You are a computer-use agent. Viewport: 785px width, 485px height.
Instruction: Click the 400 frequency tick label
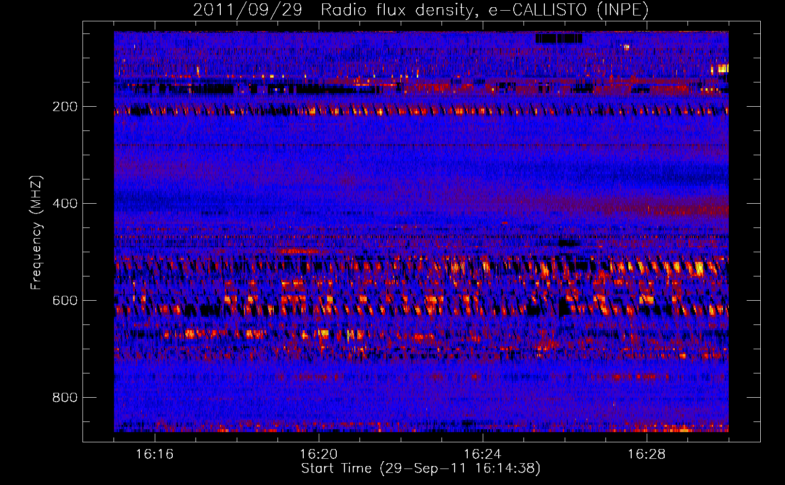point(65,204)
